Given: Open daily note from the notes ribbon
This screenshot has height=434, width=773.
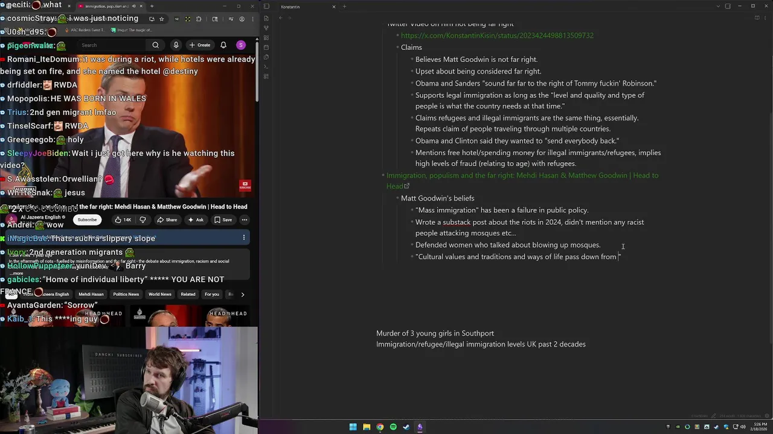Looking at the screenshot, I should pyautogui.click(x=266, y=47).
